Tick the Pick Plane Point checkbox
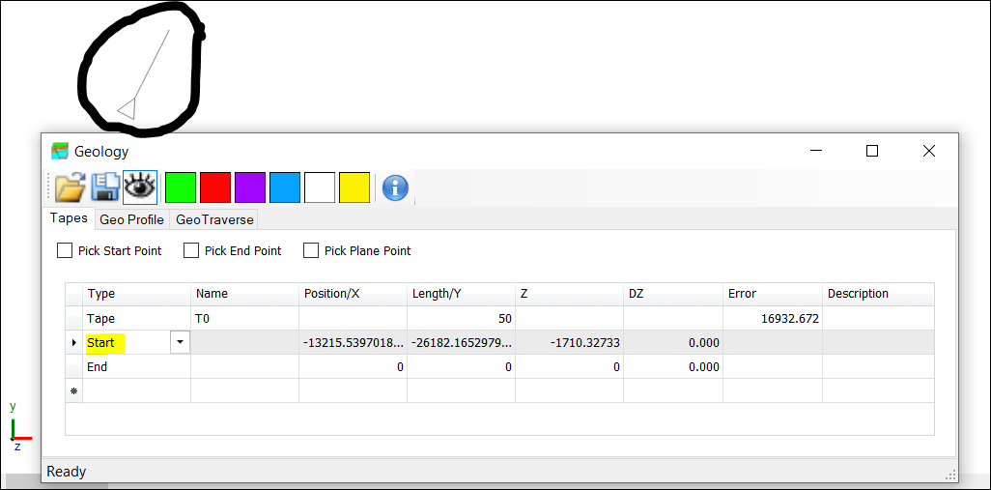 311,250
